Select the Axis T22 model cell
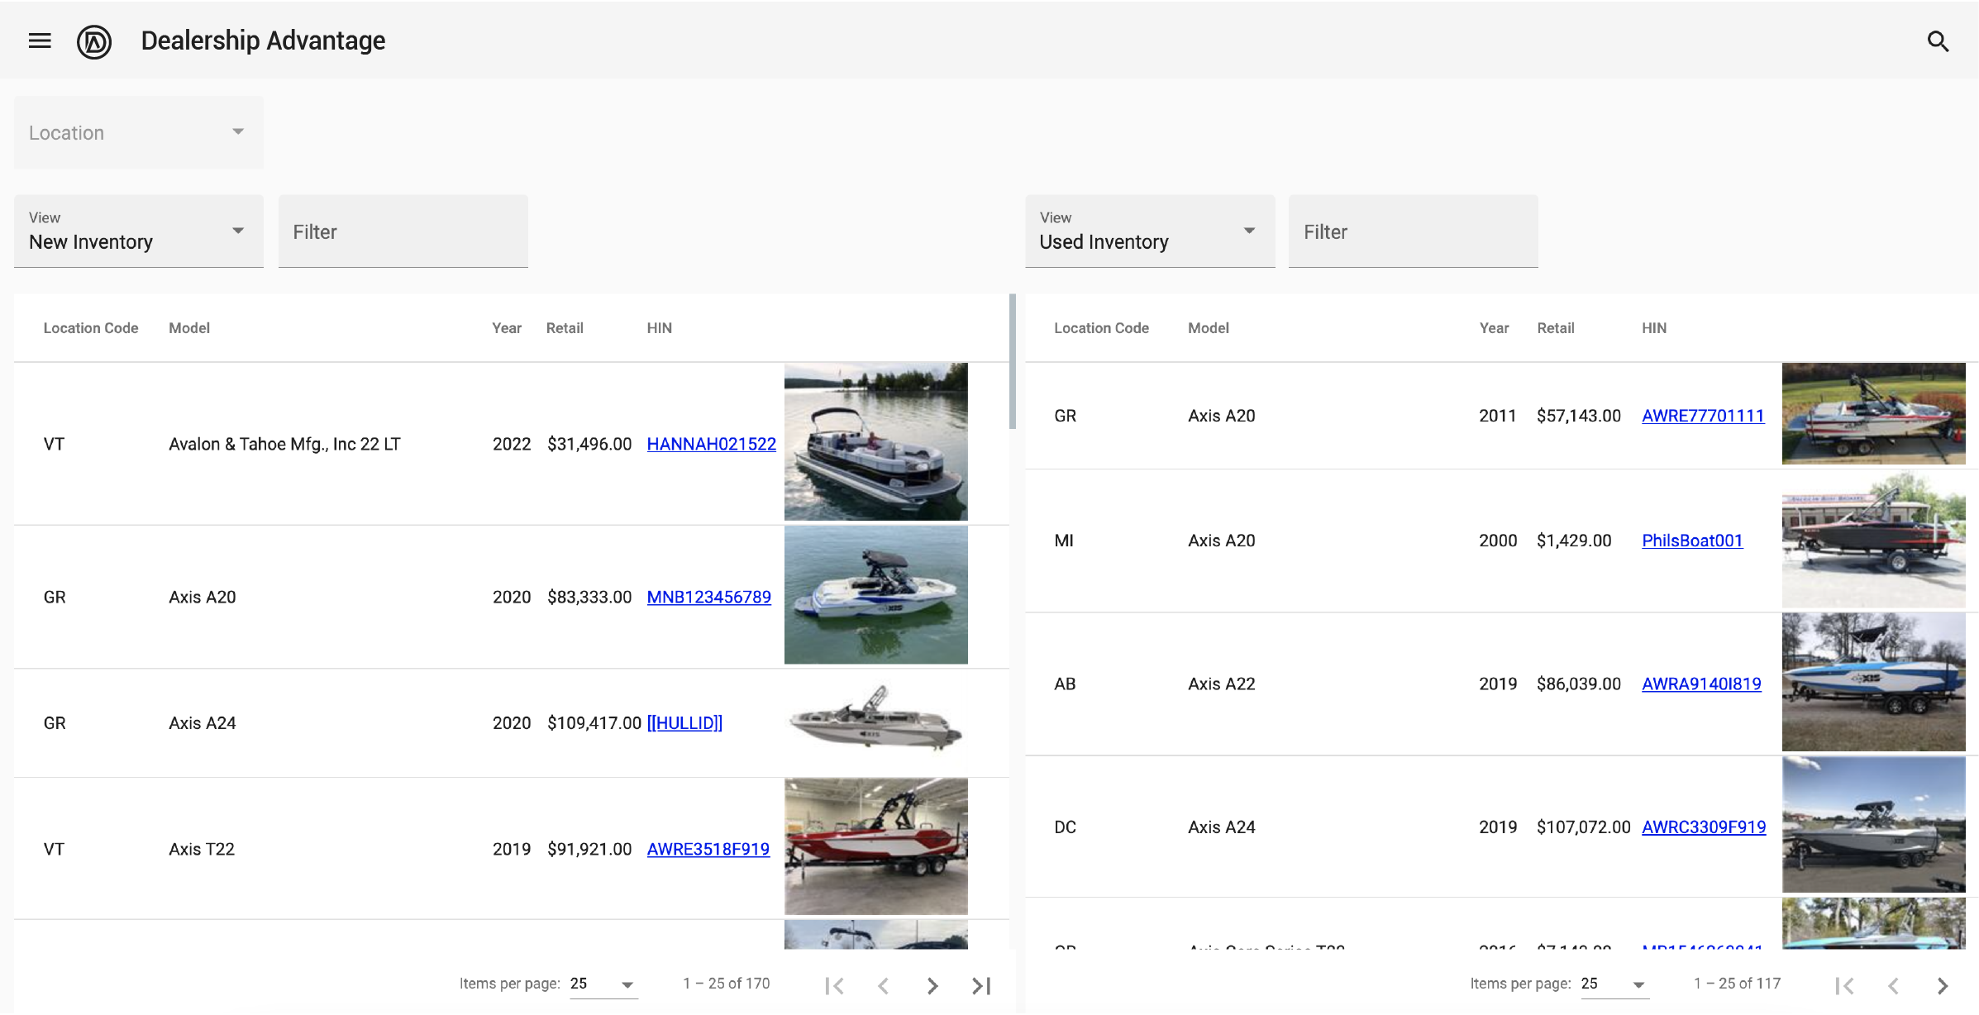This screenshot has width=1979, height=1015. [x=202, y=849]
